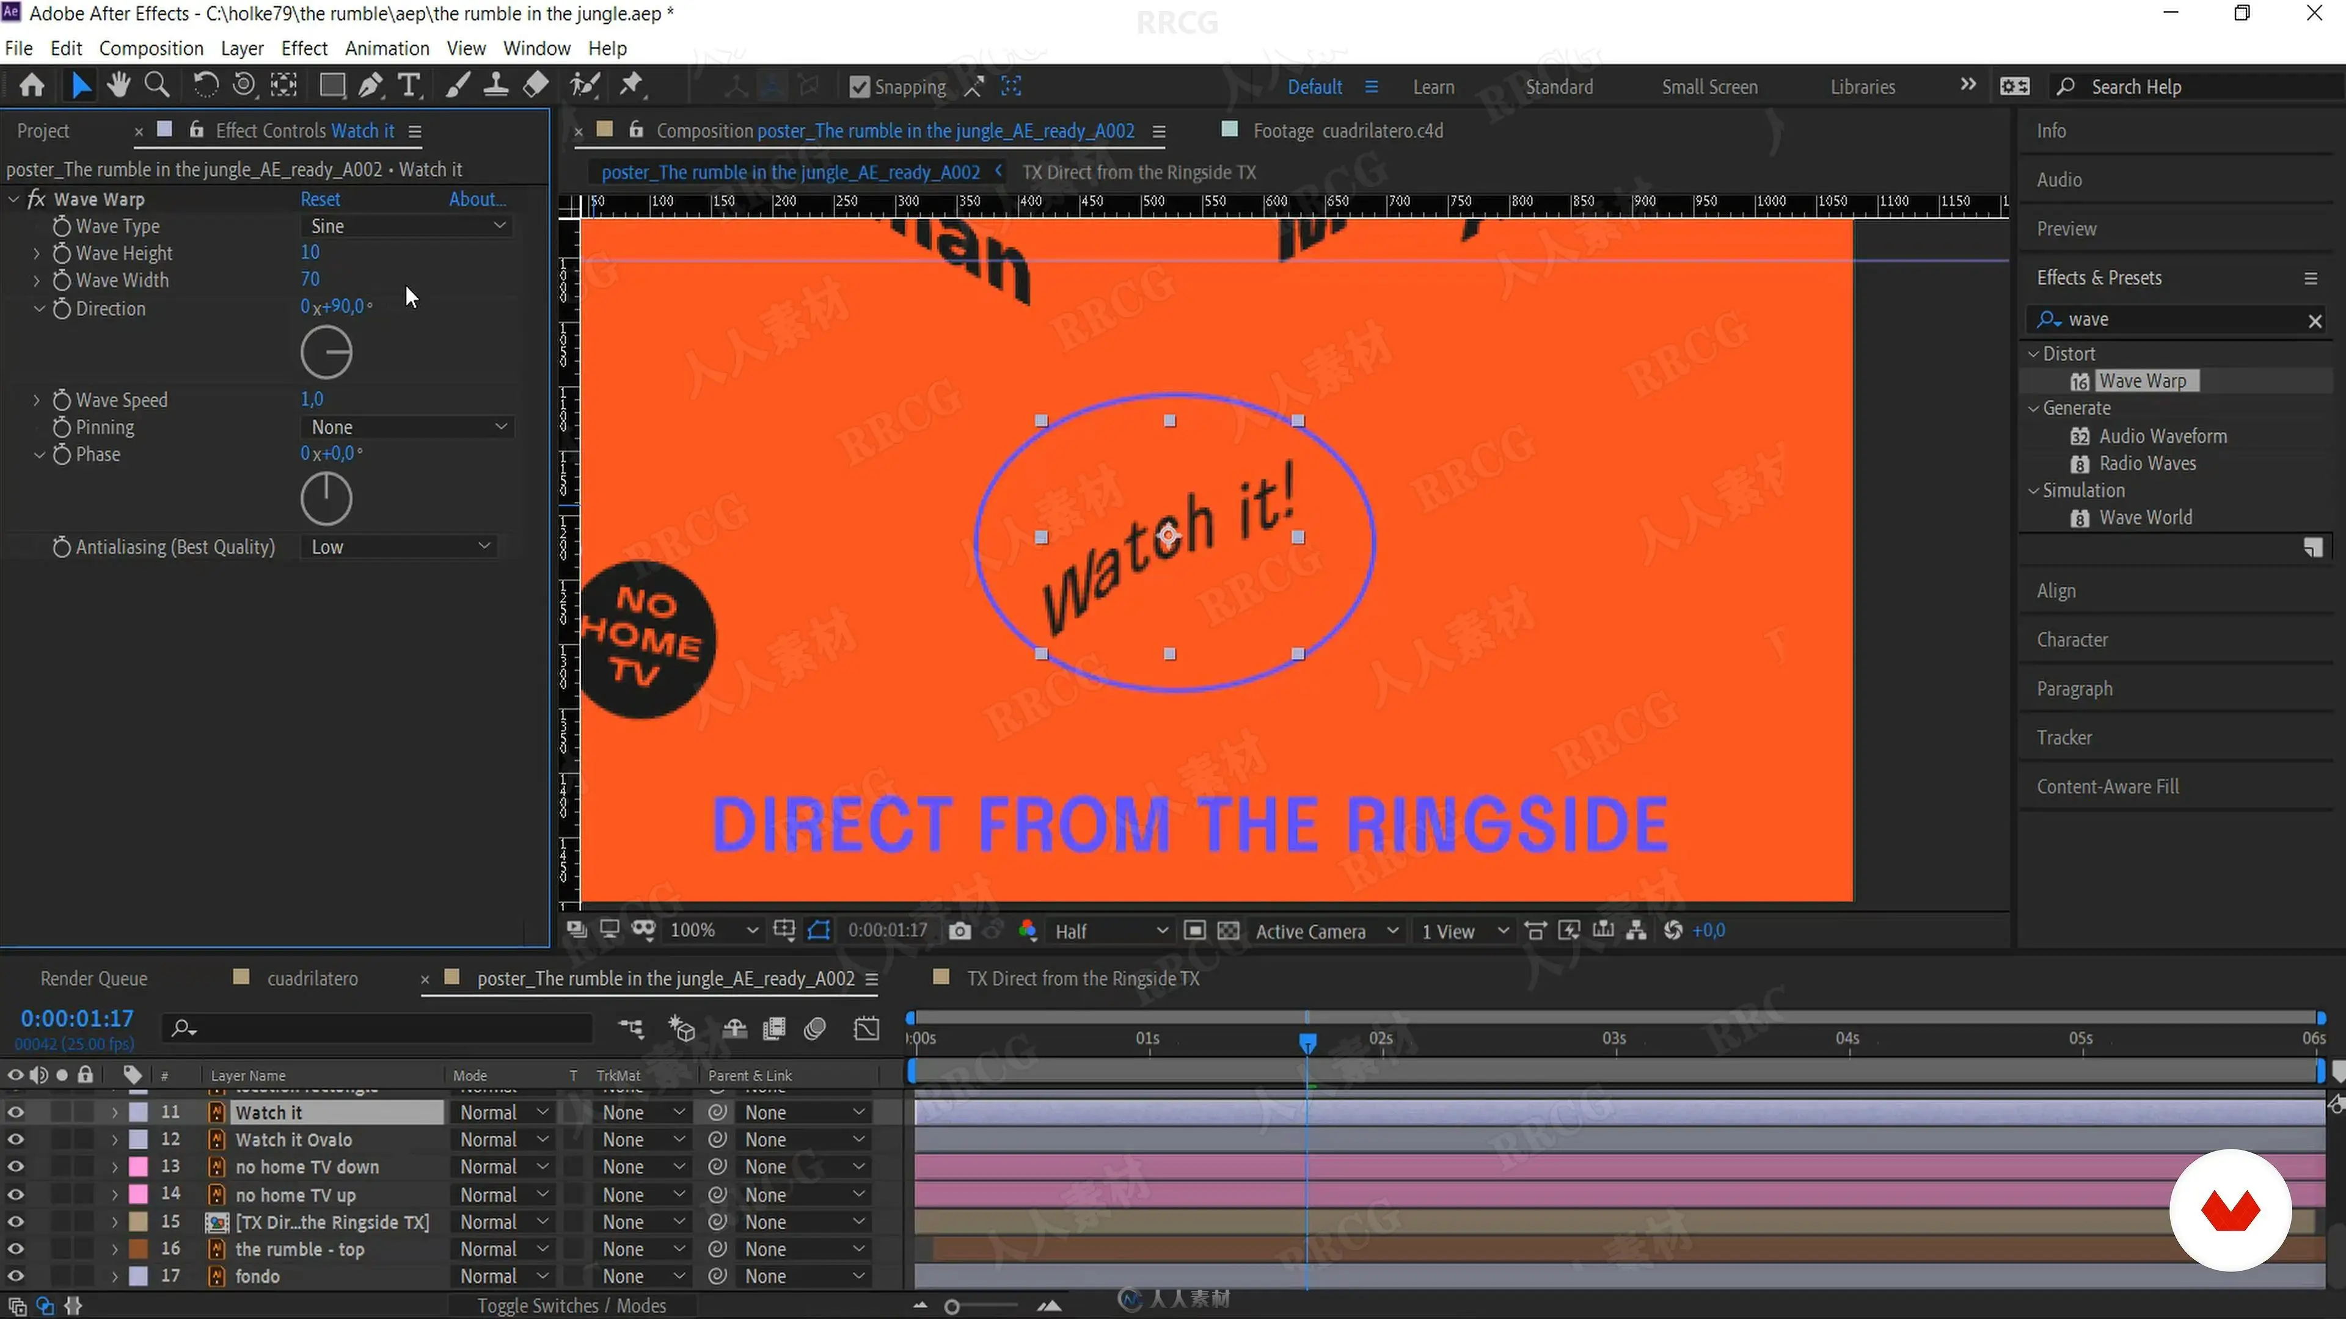Toggle the Snapping checkbox
The height and width of the screenshot is (1319, 2346).
coord(859,87)
